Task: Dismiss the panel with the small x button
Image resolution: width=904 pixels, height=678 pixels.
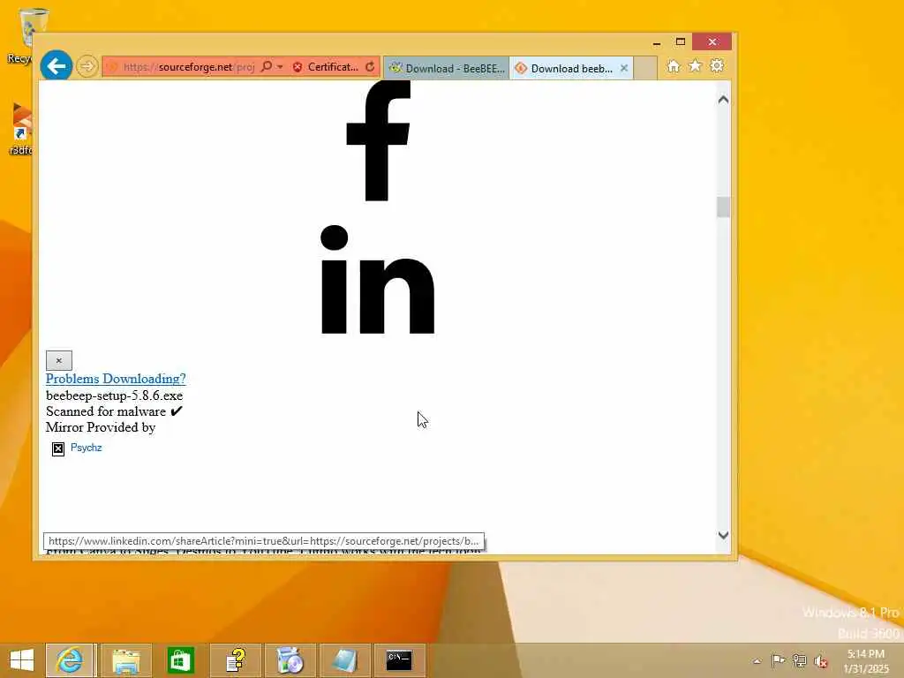Action: coord(59,360)
